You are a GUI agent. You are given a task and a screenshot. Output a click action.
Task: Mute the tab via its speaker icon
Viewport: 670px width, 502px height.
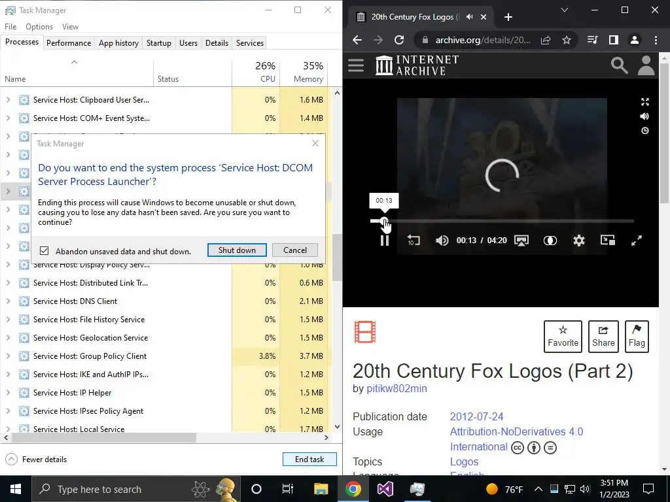point(470,16)
